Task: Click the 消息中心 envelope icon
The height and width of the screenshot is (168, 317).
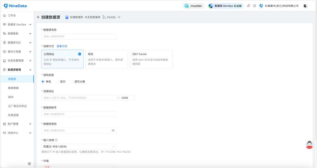Action: click(4, 133)
